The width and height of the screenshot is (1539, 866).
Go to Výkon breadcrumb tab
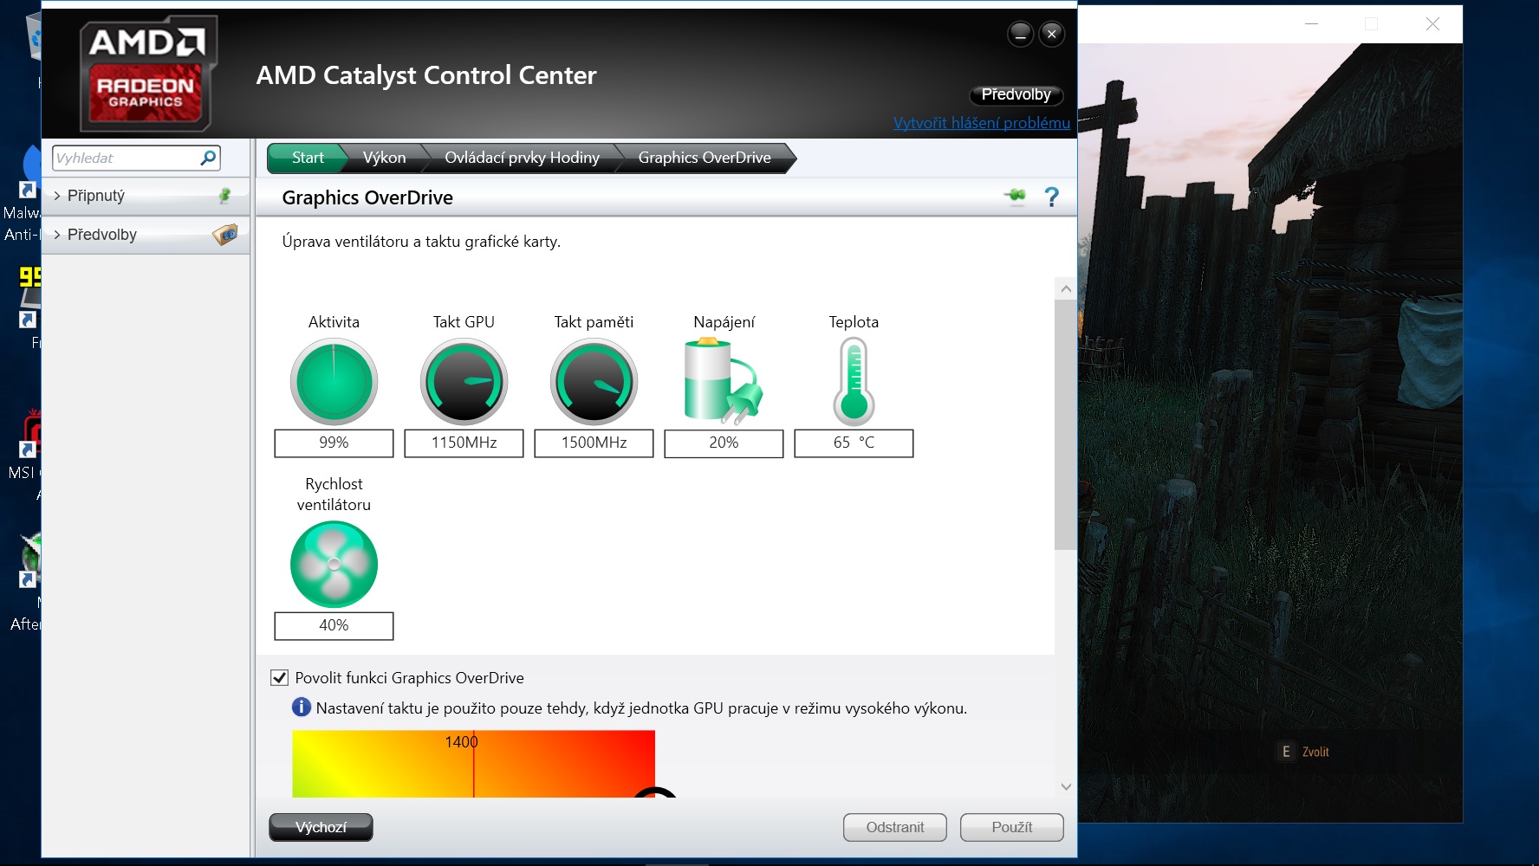(384, 158)
